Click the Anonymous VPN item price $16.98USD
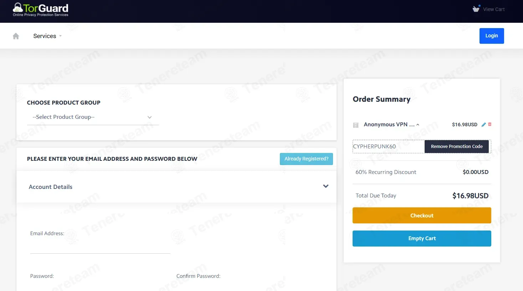The width and height of the screenshot is (523, 291). tap(465, 125)
